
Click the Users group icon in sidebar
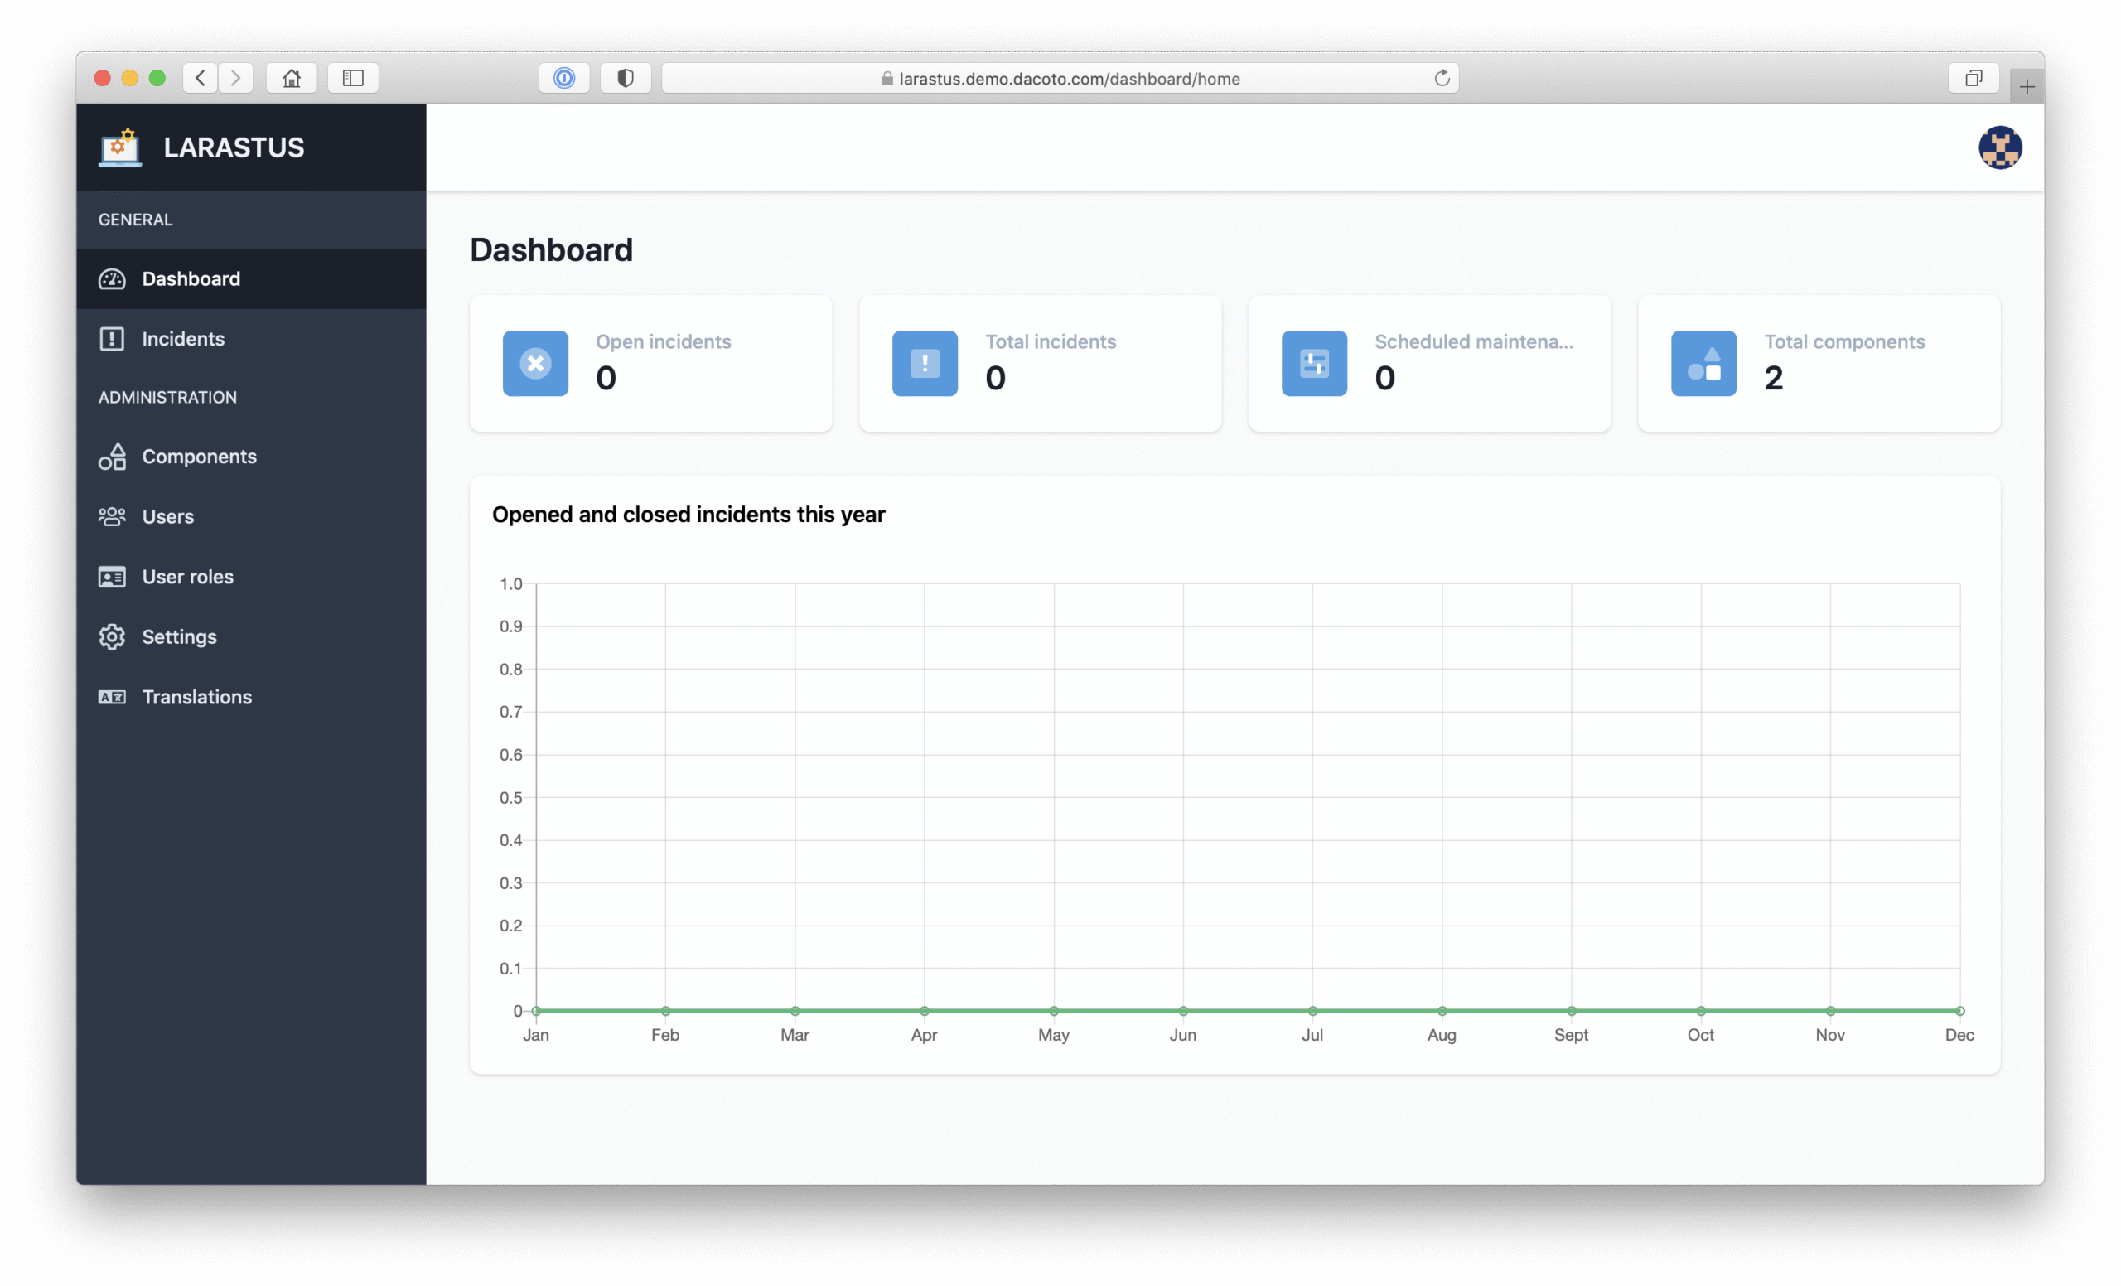[x=113, y=516]
